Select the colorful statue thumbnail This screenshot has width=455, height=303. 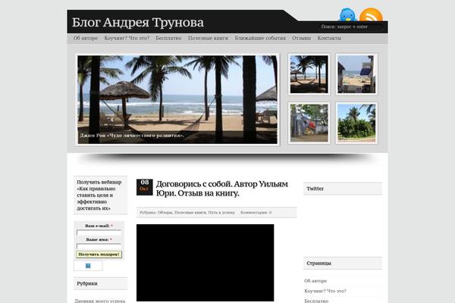pyautogui.click(x=309, y=123)
